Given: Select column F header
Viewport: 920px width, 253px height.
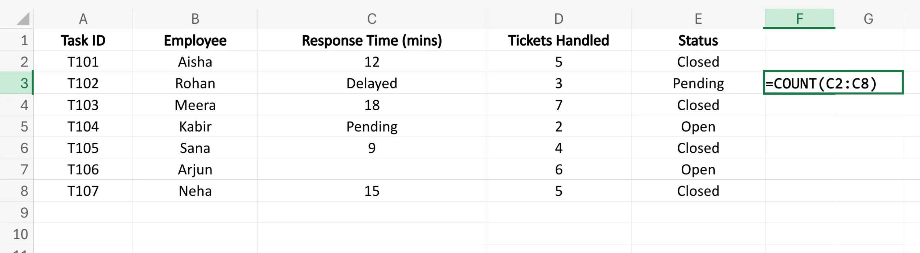Looking at the screenshot, I should click(799, 19).
